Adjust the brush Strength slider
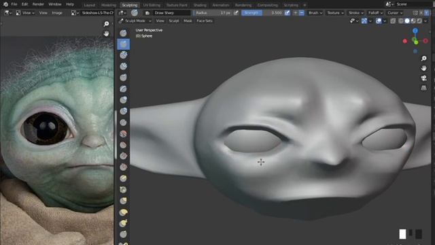Image resolution: width=435 pixels, height=245 pixels. pyautogui.click(x=263, y=13)
